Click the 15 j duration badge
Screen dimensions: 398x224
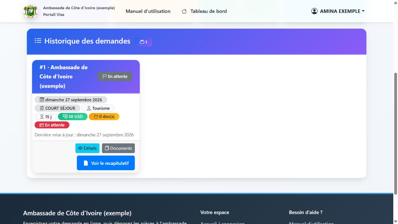coord(46,117)
